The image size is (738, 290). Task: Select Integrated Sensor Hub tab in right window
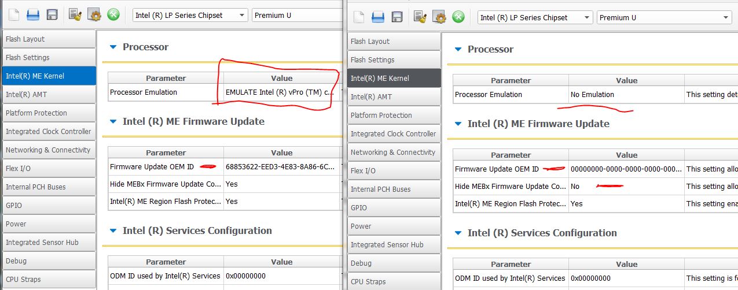point(394,245)
